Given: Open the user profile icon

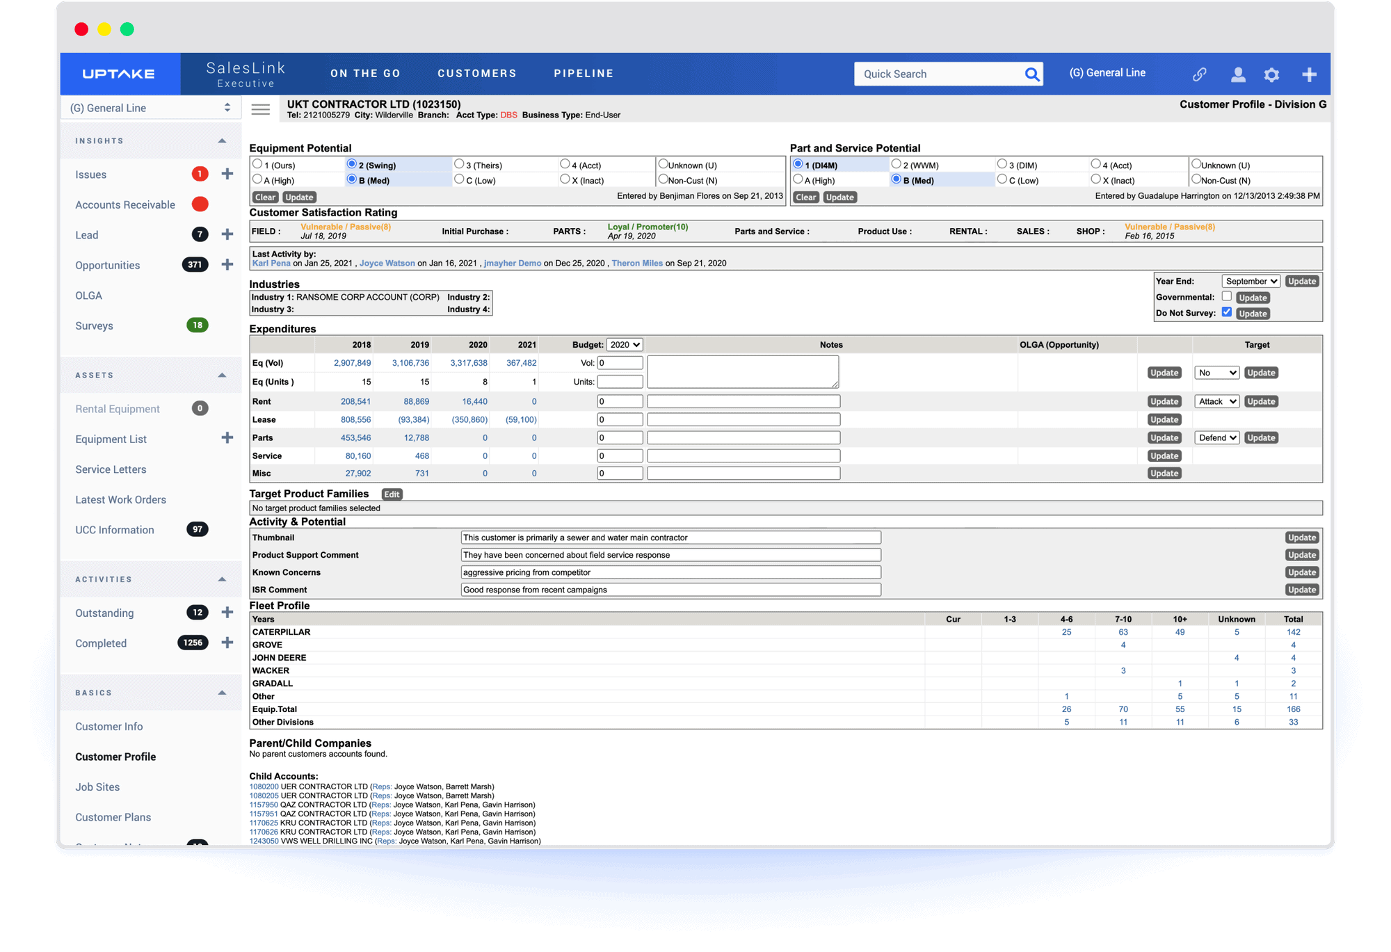Looking at the screenshot, I should pos(1238,74).
